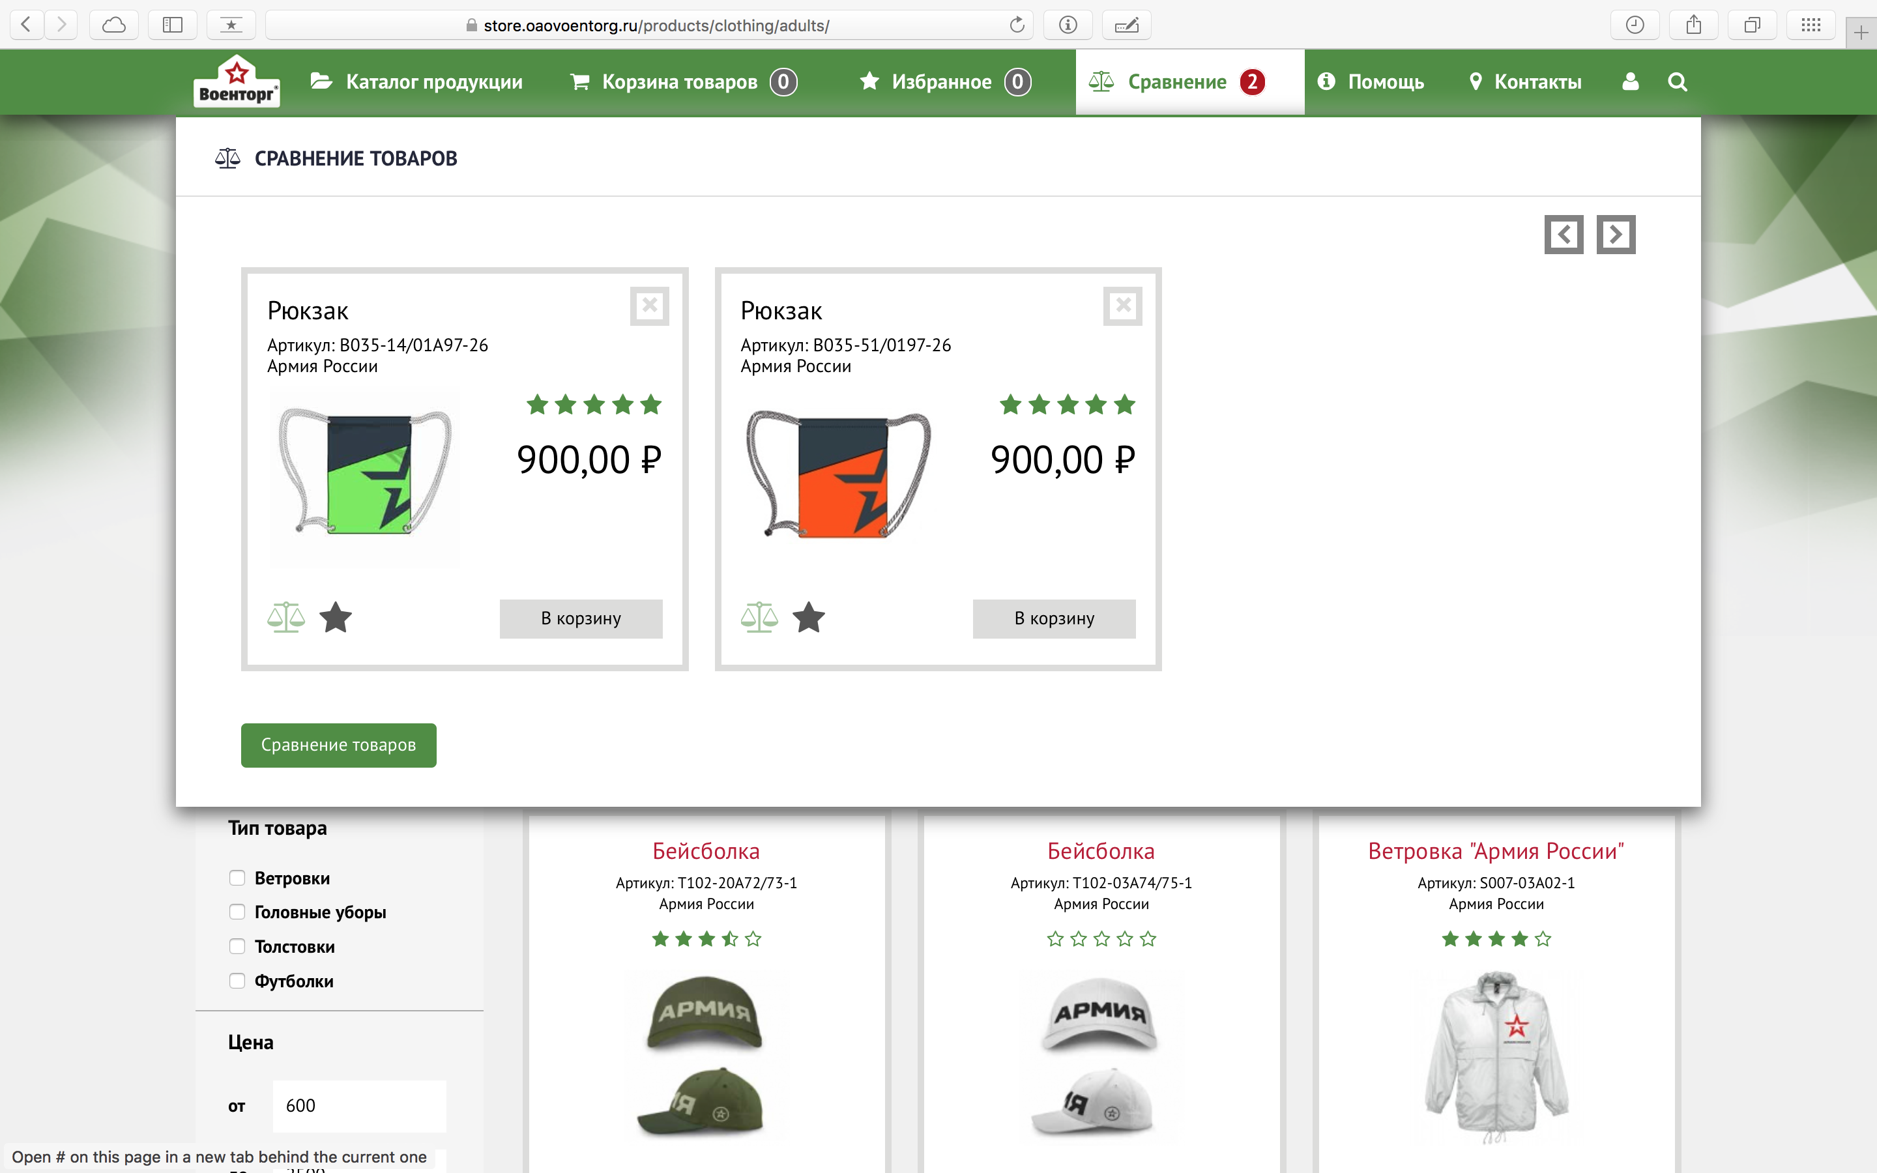
Task: Click the annotate pencil toolbar icon
Action: coord(1126,25)
